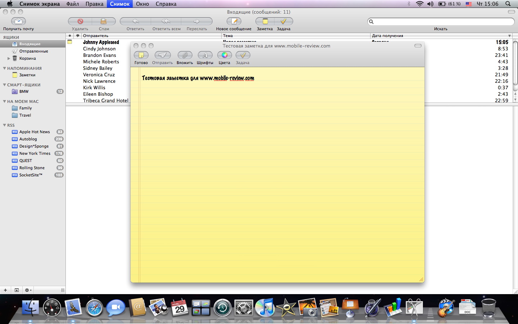The width and height of the screenshot is (518, 324).
Task: Open the Apple menu
Action: point(10,4)
